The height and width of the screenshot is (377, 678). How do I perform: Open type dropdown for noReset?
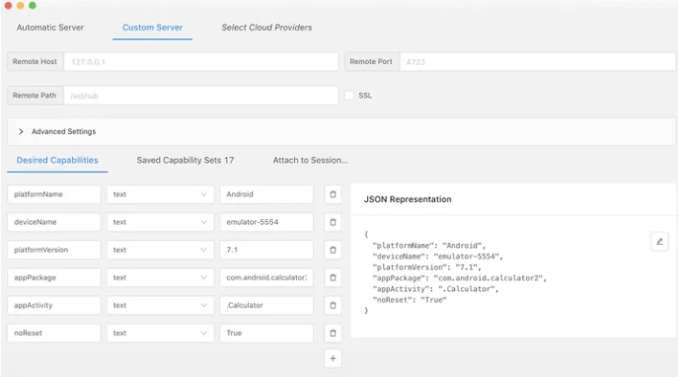[160, 333]
